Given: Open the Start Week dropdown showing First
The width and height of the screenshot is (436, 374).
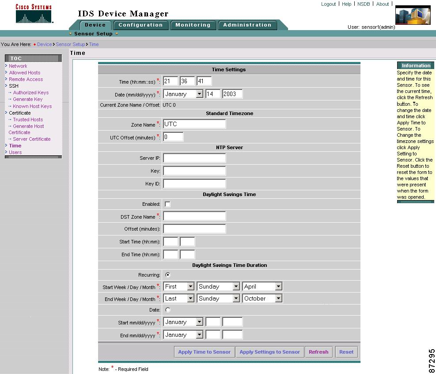Looking at the screenshot, I should tap(178, 286).
